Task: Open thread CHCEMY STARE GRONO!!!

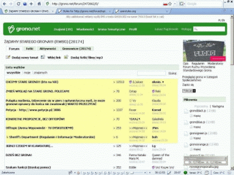Action: (32, 82)
